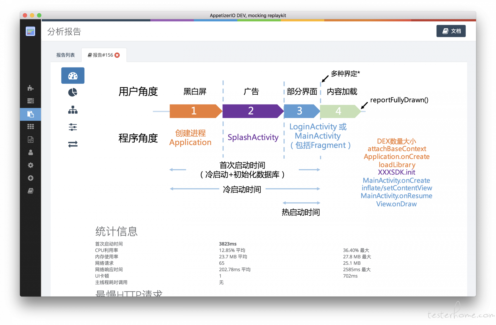
Task: Select the dashboard gauge report section
Action: tap(73, 76)
